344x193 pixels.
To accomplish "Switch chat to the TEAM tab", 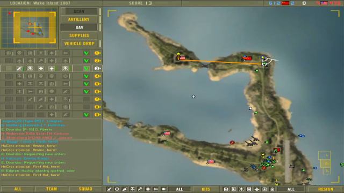I will [x=52, y=189].
